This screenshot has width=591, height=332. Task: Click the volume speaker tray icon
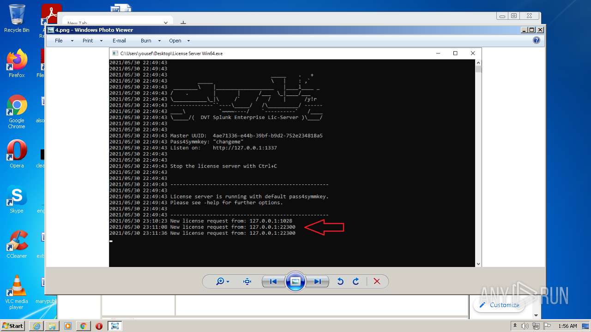pyautogui.click(x=525, y=326)
